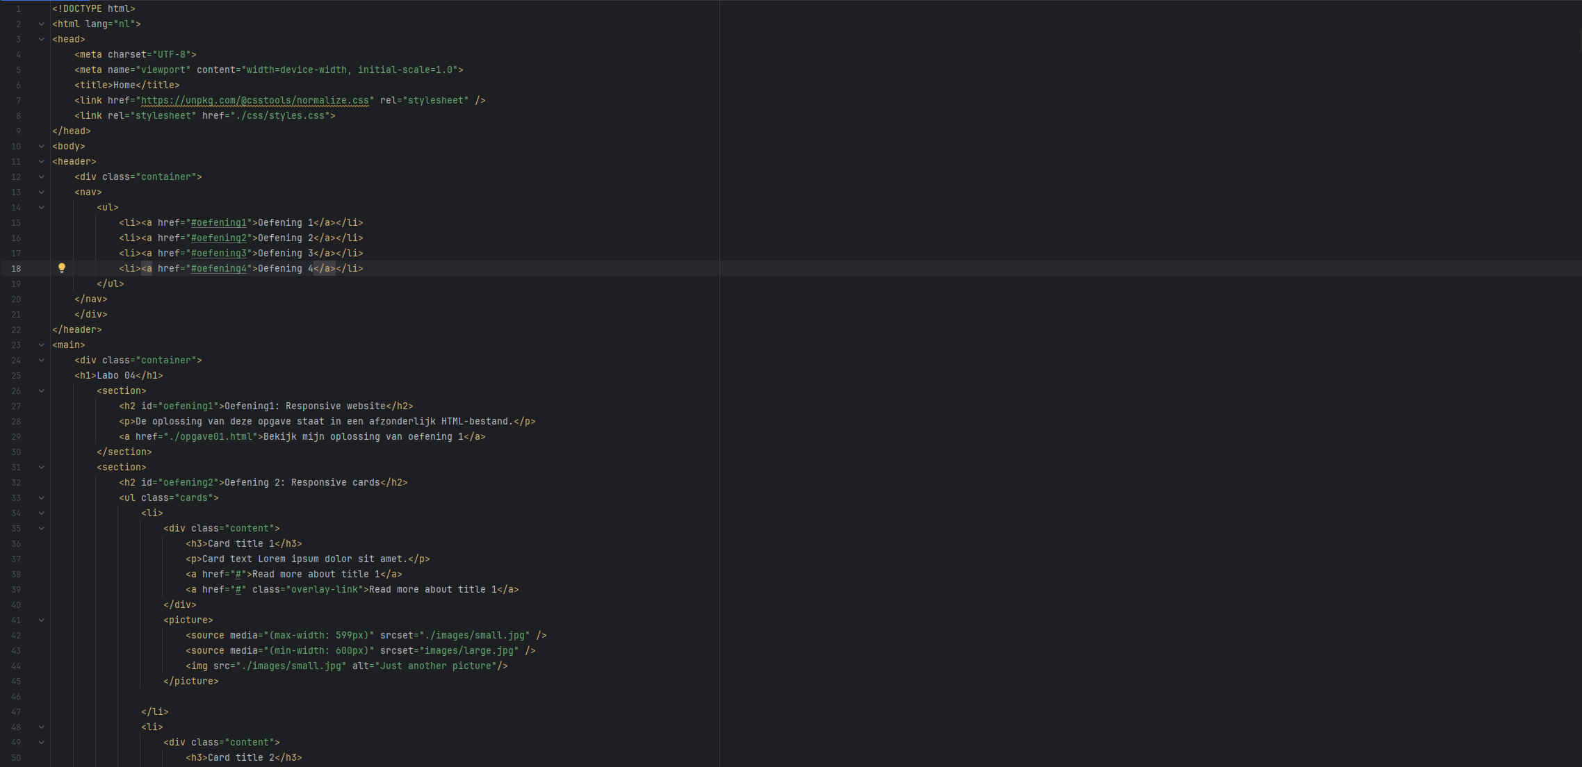The width and height of the screenshot is (1582, 767).
Task: Click the id "oefening2" attribute value
Action: [x=188, y=483]
